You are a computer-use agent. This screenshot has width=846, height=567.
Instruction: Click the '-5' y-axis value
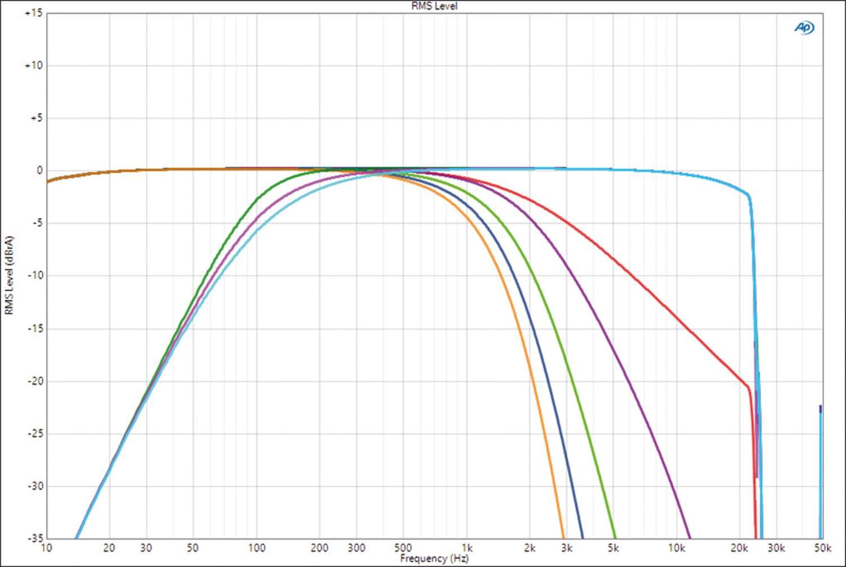point(37,223)
